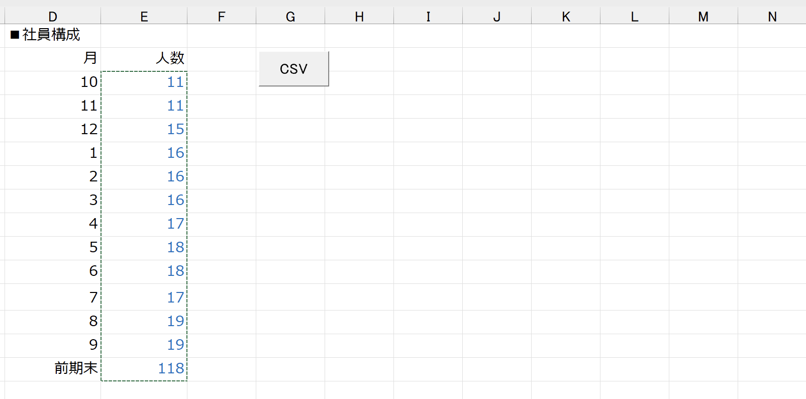The width and height of the screenshot is (806, 399).
Task: Click month 9 cell in column D
Action: pyautogui.click(x=53, y=345)
